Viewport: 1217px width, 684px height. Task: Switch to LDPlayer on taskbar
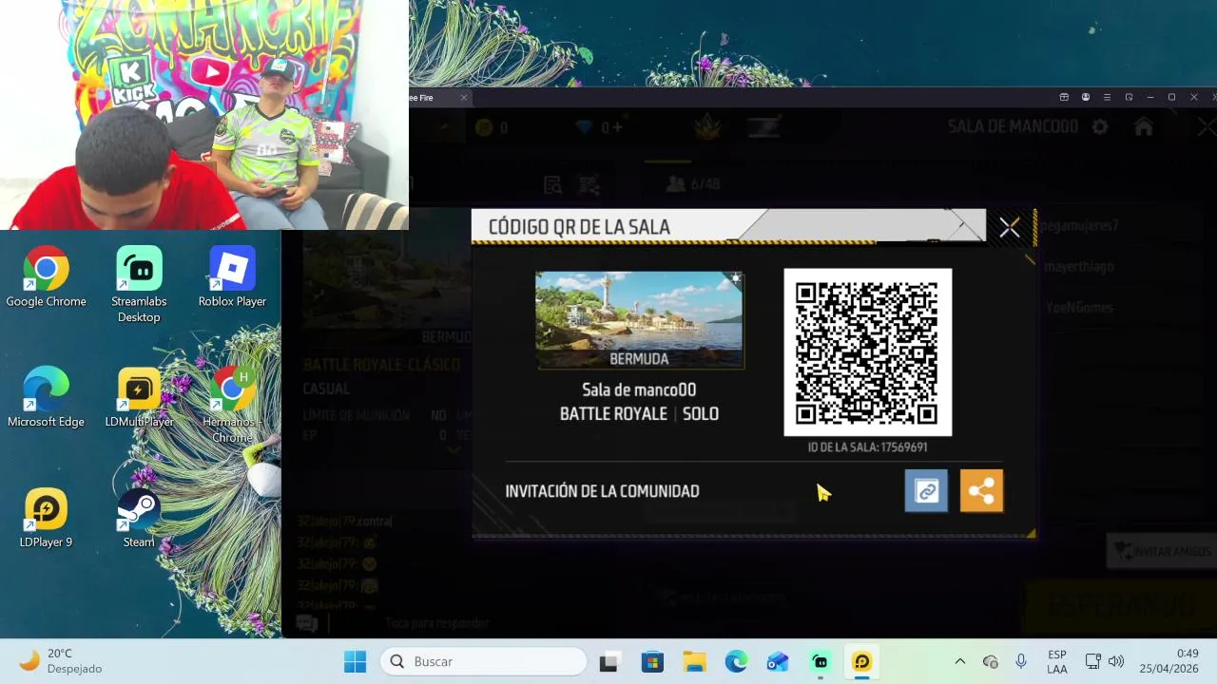[x=861, y=661]
